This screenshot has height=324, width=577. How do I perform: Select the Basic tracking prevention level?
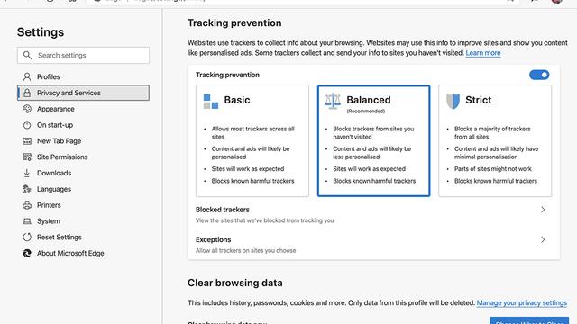252,141
